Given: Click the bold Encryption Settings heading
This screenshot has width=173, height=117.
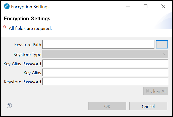Looking at the screenshot, I should point(27,19).
